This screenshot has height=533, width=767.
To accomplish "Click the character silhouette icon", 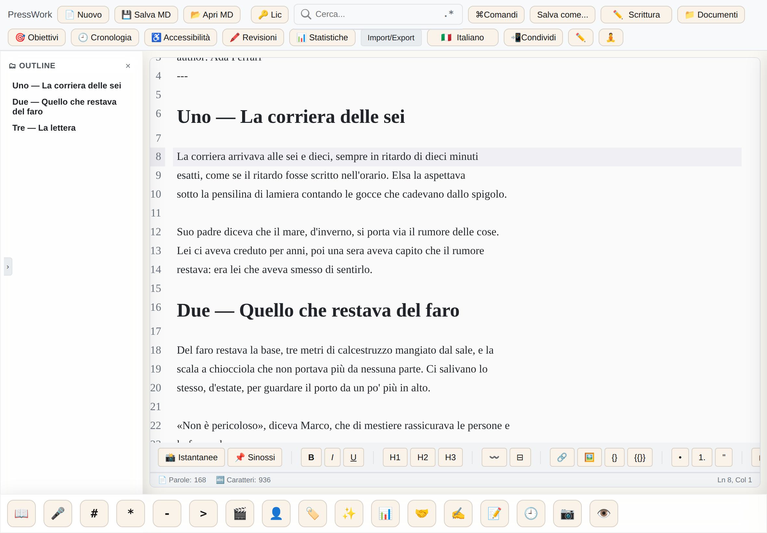I will pos(276,513).
